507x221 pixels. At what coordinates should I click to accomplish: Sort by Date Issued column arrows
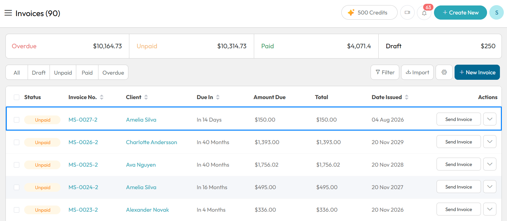[x=407, y=97]
